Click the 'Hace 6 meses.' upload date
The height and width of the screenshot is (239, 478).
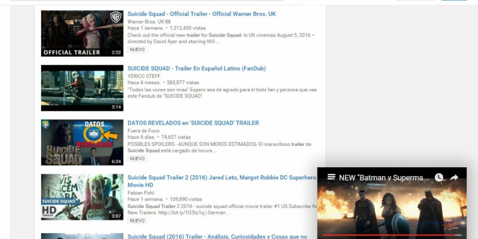(x=144, y=83)
